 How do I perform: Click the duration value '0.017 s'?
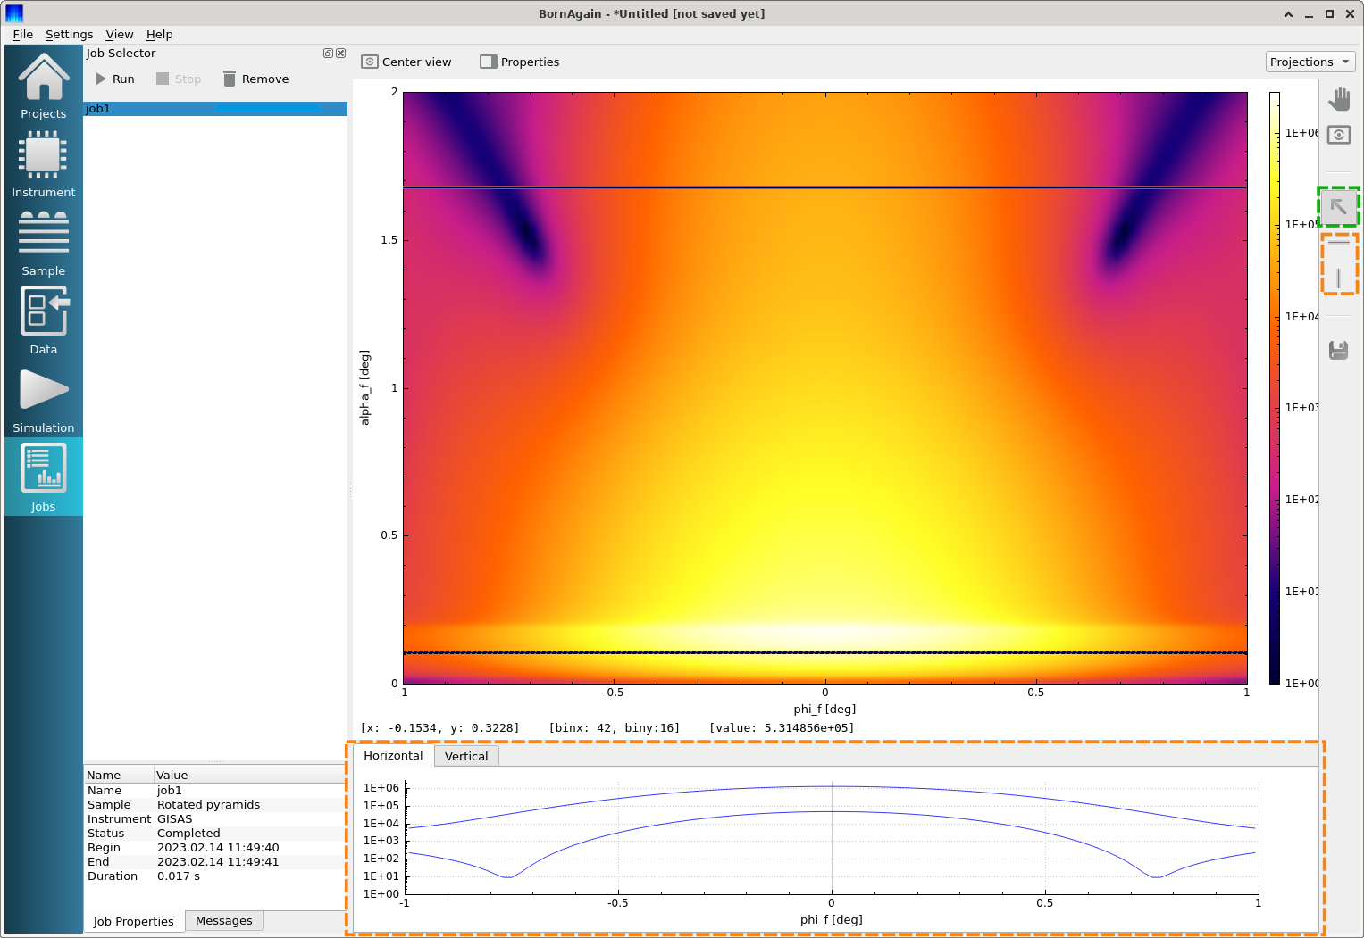[179, 876]
